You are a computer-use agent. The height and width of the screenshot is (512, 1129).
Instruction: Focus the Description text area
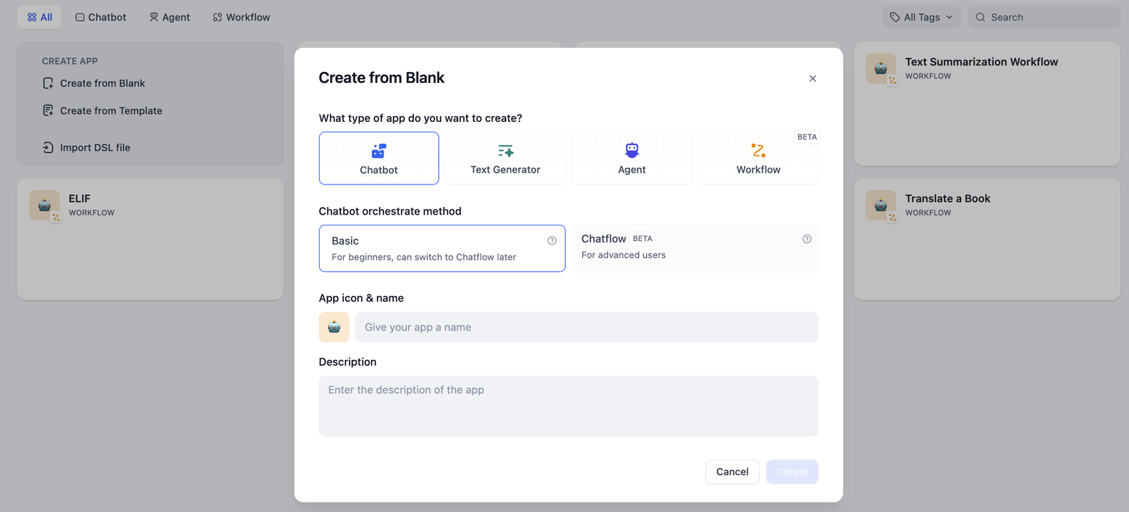coord(568,405)
